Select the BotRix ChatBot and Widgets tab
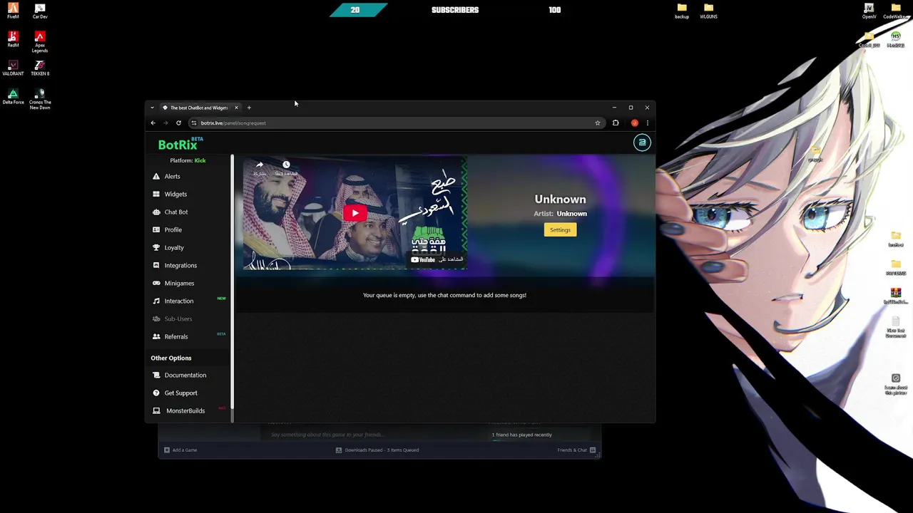This screenshot has height=513, width=913. tap(199, 108)
